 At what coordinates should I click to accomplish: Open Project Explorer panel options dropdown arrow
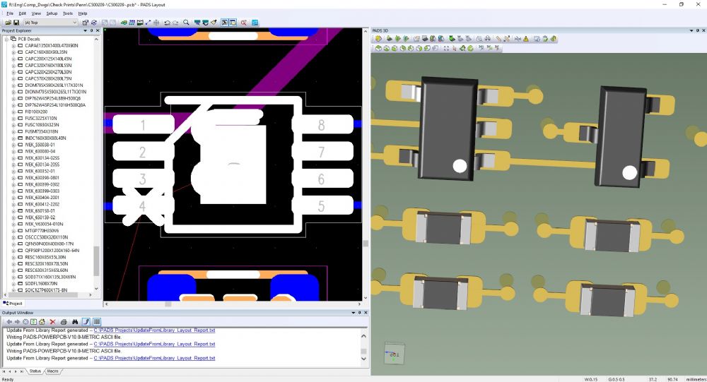[x=86, y=30]
